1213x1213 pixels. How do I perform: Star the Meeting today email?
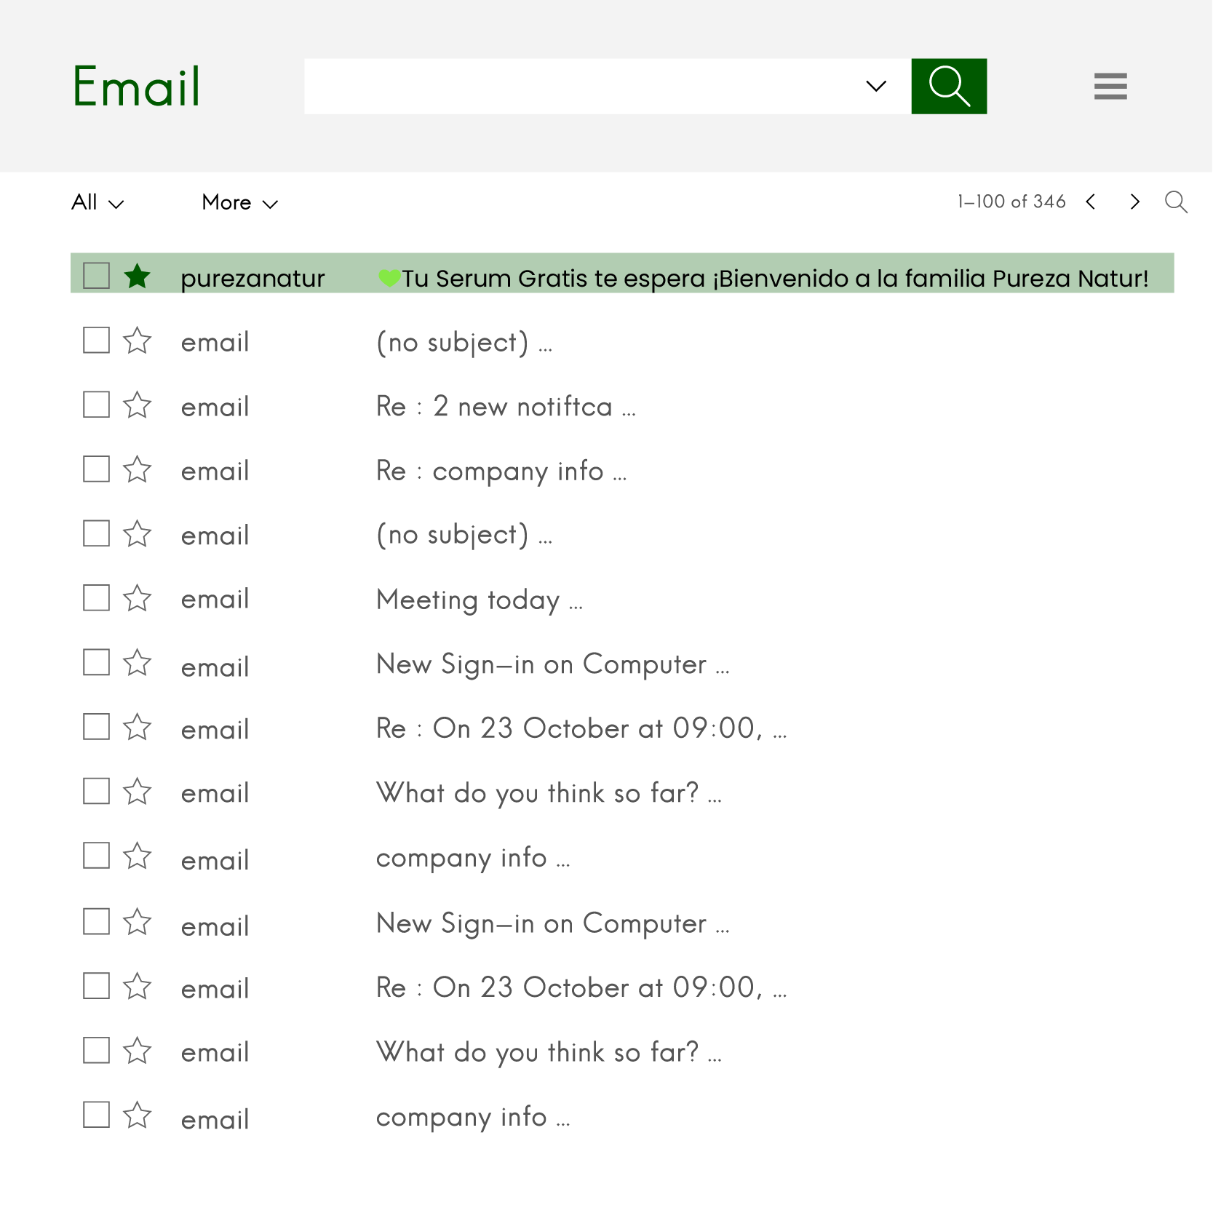tap(137, 598)
